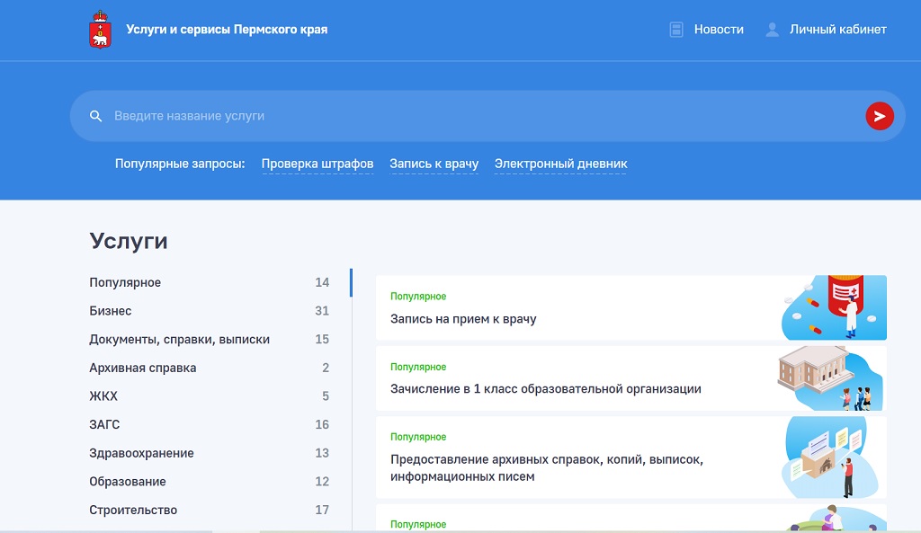921x533 pixels.
Task: Open 'Зачисление в 1 класс образовательной организации' service
Action: 545,389
